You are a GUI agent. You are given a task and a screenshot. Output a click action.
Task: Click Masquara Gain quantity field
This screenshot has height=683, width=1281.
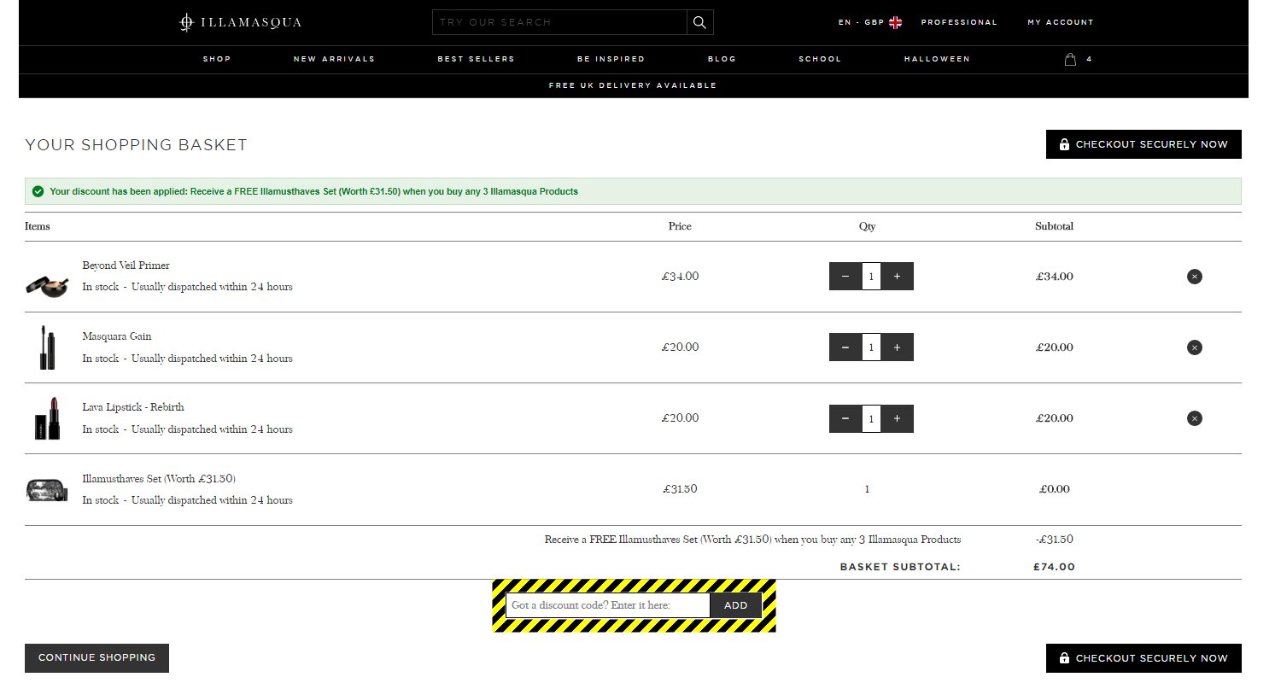point(871,347)
